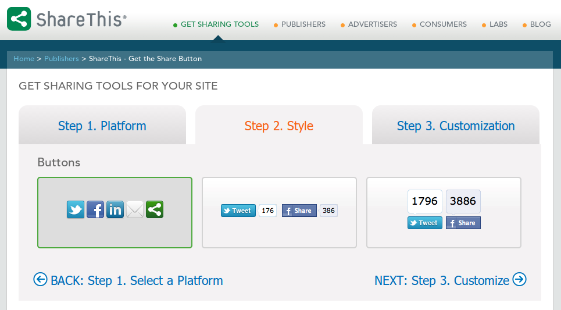Click the breadcrumb text ShareThis - Get the Share Button
Image resolution: width=561 pixels, height=310 pixels.
[145, 59]
